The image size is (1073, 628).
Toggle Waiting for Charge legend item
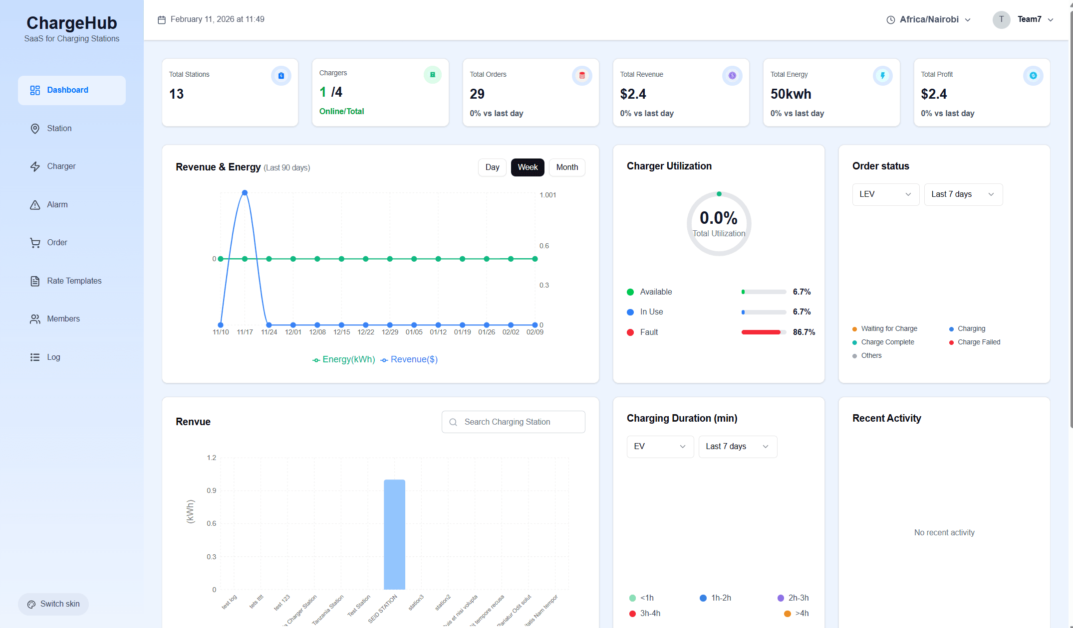point(885,329)
